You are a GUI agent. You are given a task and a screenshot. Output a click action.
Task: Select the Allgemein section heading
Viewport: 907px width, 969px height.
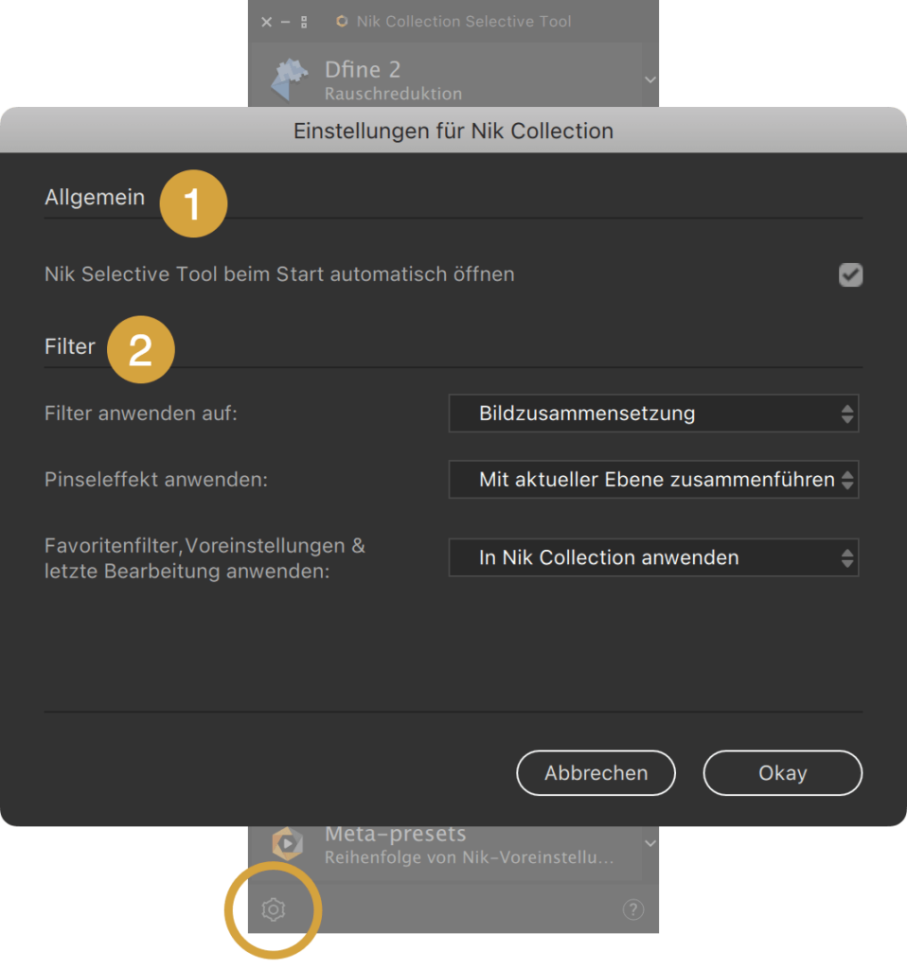click(x=95, y=197)
